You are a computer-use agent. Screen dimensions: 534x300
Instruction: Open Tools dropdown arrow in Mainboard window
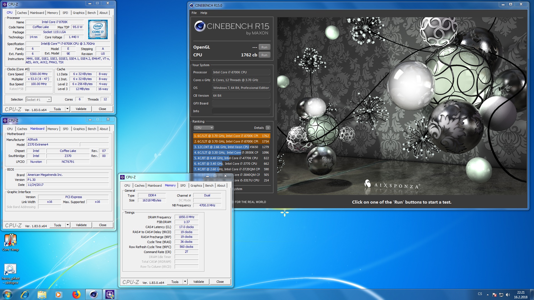tap(68, 225)
